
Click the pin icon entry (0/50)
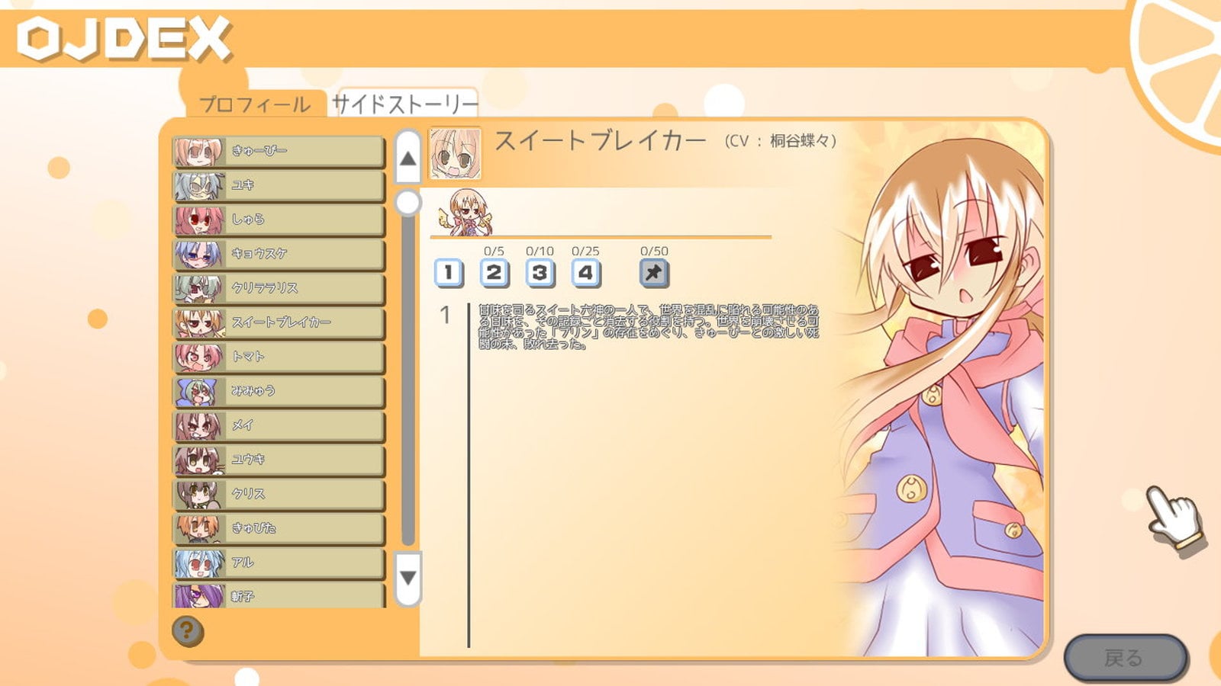[654, 272]
